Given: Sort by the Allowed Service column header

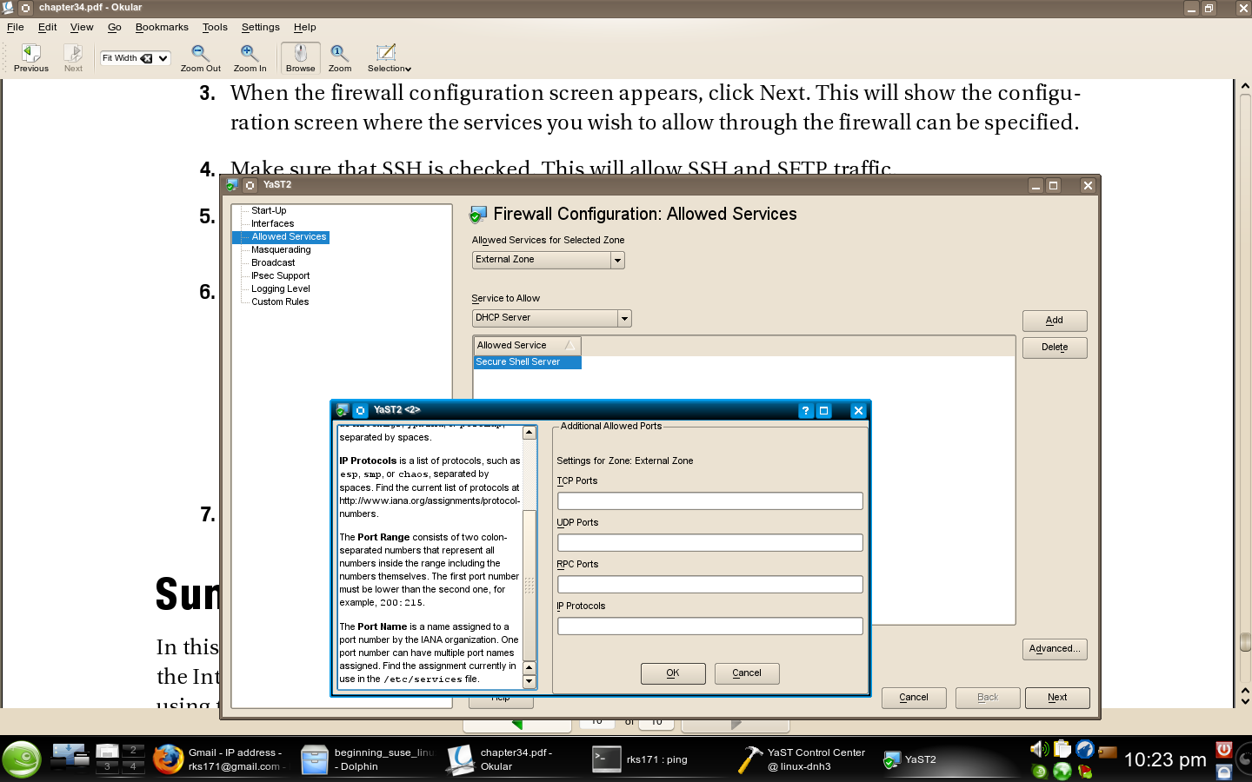Looking at the screenshot, I should click(527, 346).
